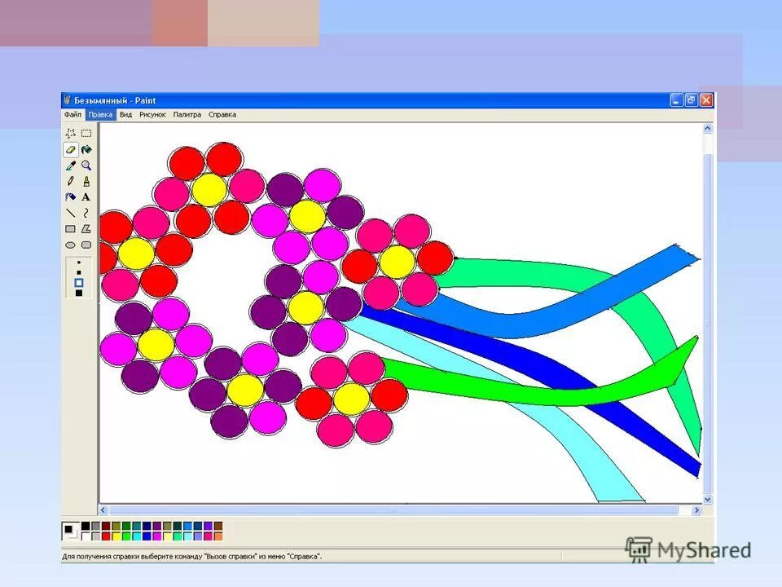This screenshot has height=587, width=782.
Task: Select the Pencil tool
Action: coord(70,181)
